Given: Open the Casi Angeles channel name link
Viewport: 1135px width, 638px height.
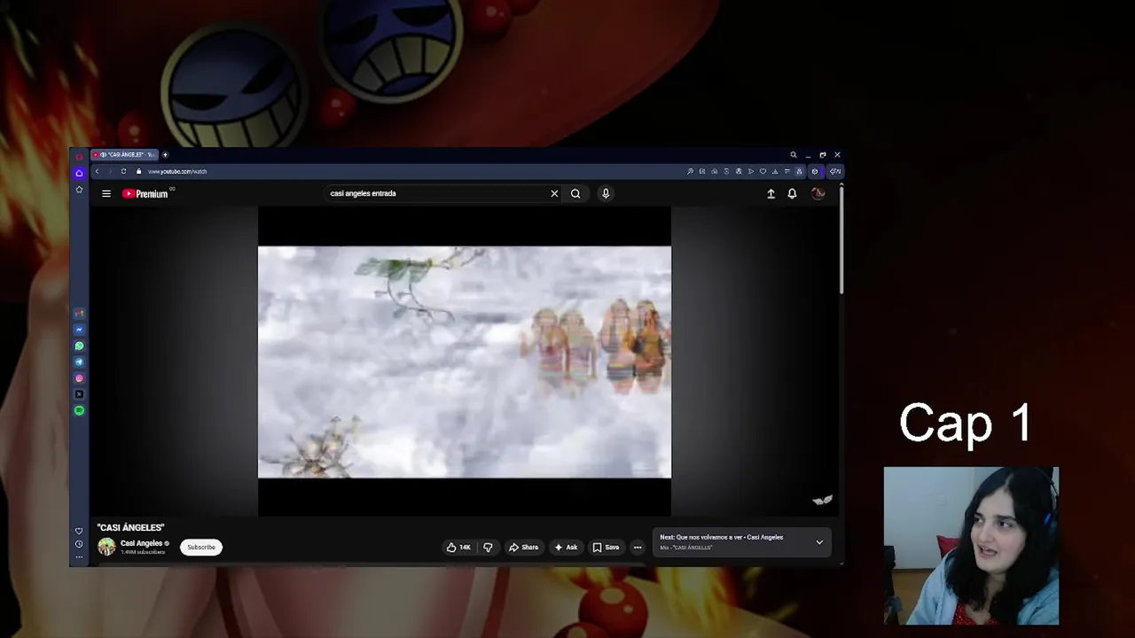Looking at the screenshot, I should (x=142, y=543).
